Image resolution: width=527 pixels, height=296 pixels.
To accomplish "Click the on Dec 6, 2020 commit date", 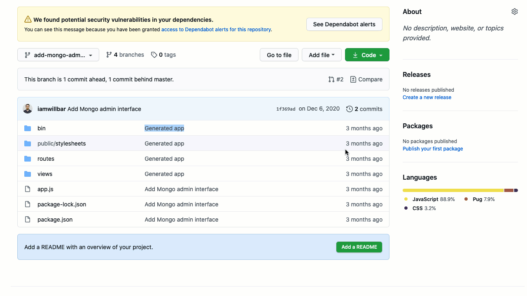I will [x=319, y=109].
